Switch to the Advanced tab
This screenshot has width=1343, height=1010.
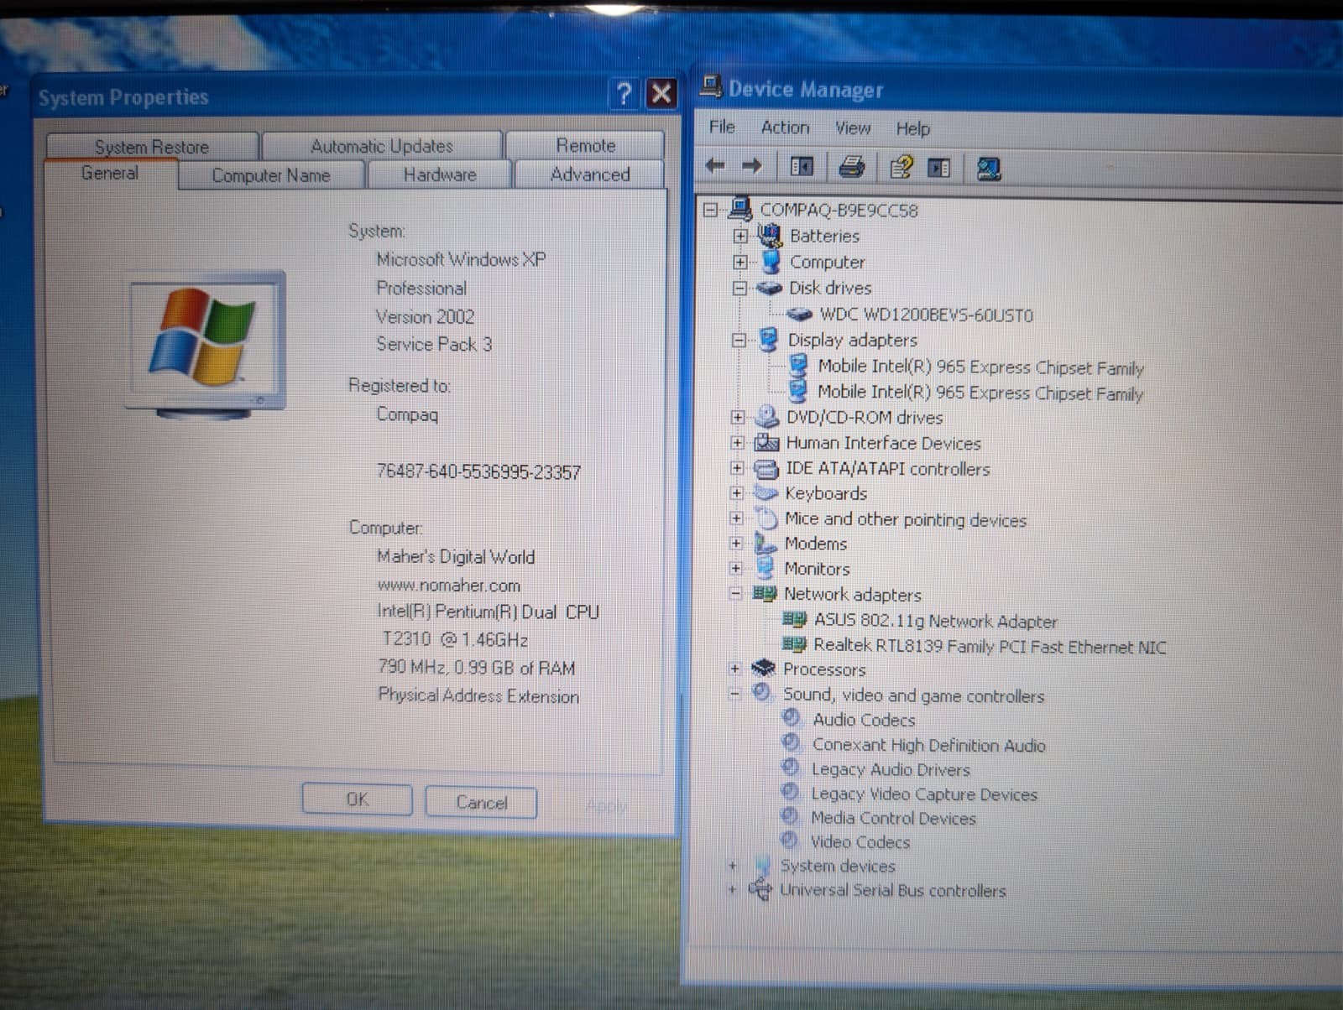point(590,174)
